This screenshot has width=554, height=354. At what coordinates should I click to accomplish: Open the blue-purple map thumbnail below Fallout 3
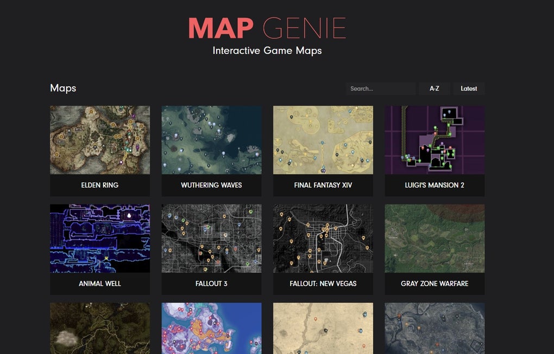pyautogui.click(x=212, y=329)
